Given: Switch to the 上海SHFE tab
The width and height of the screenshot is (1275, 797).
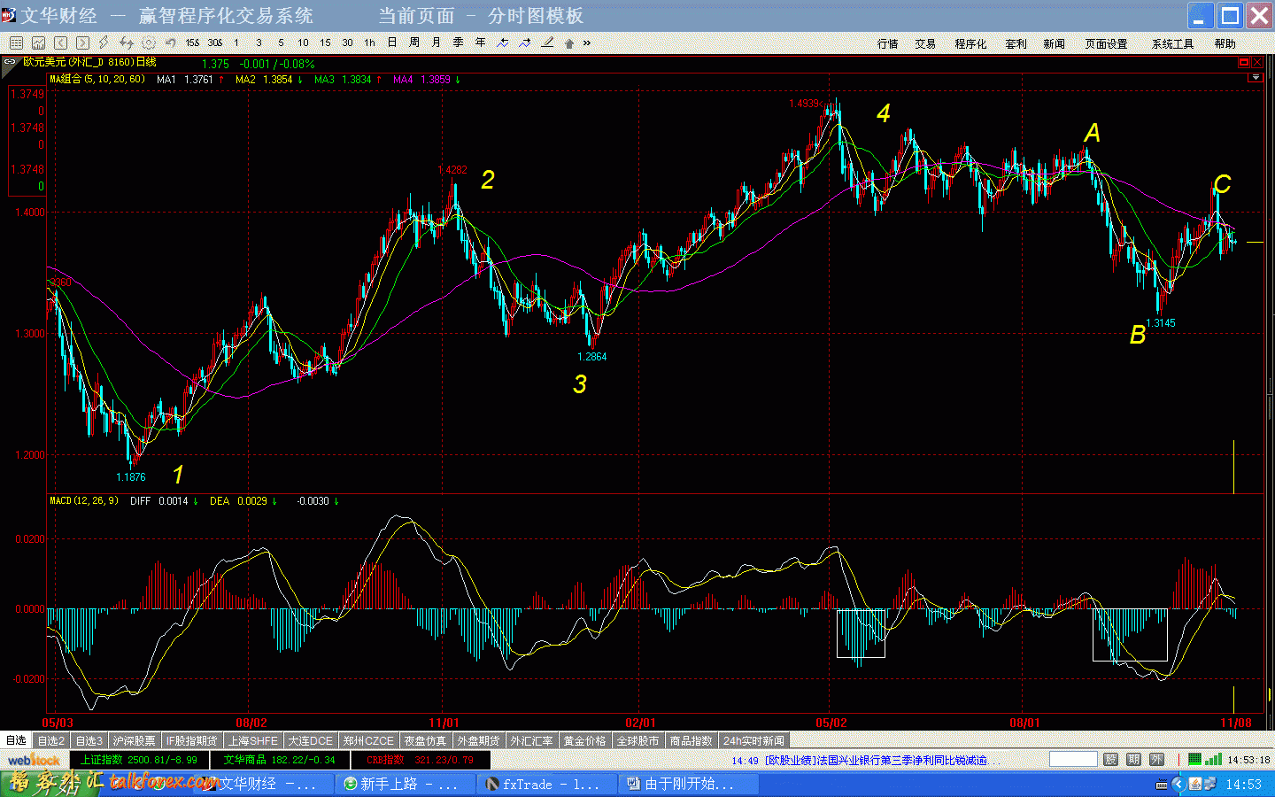Looking at the screenshot, I should 252,740.
